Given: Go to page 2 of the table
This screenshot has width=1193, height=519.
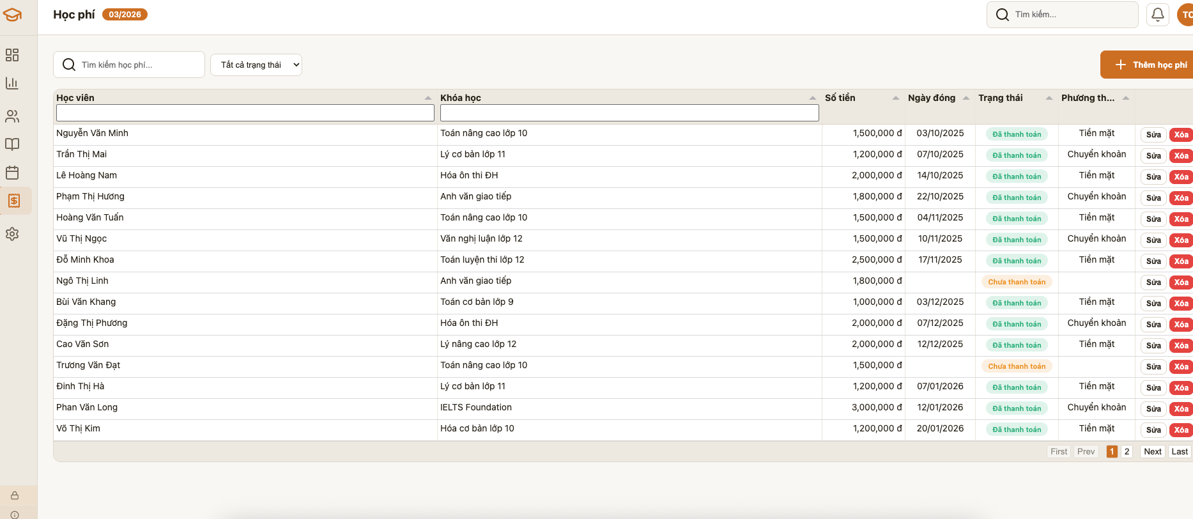Looking at the screenshot, I should [x=1127, y=451].
